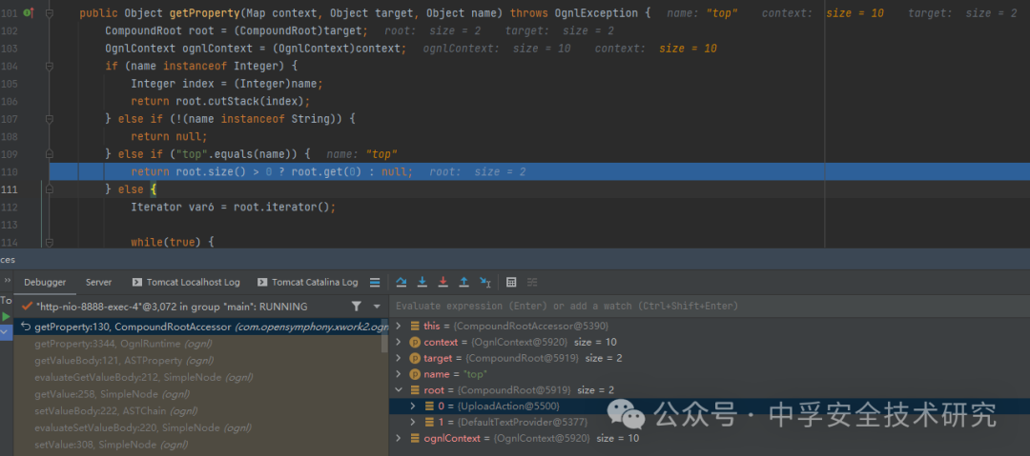Click the threads filter funnel icon

356,307
